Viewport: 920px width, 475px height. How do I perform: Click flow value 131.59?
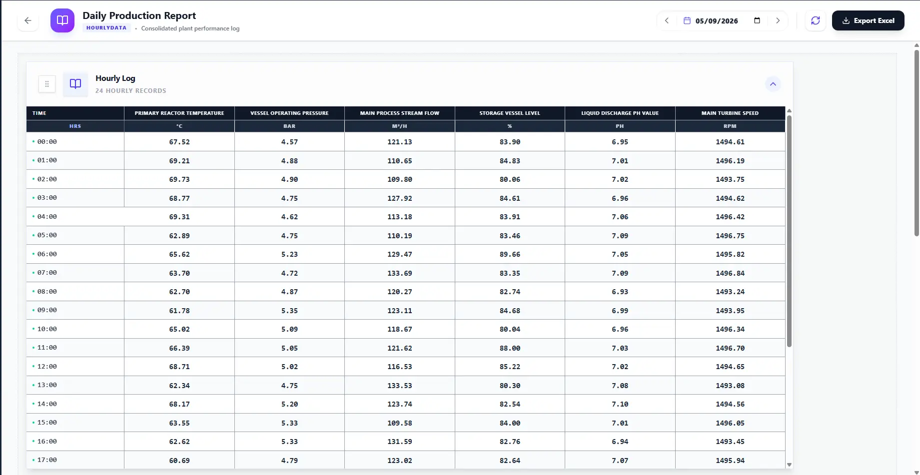pos(400,442)
